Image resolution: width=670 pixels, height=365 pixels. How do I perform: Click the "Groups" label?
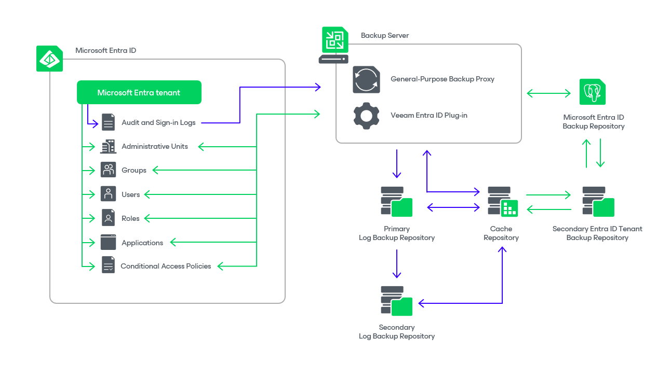[x=134, y=170]
